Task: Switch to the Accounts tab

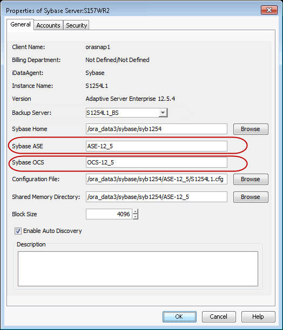Action: [x=48, y=25]
